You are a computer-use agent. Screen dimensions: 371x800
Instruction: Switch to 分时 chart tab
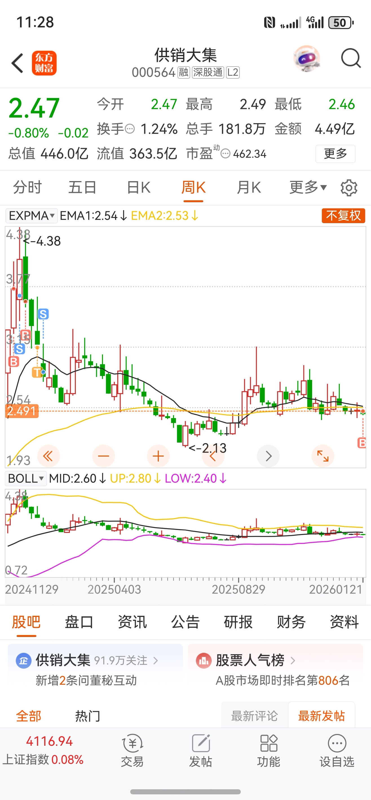coord(27,188)
